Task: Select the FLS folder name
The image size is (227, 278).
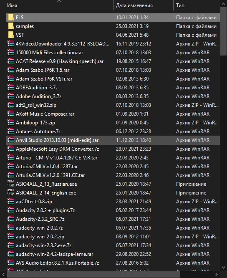Action: click(x=20, y=18)
